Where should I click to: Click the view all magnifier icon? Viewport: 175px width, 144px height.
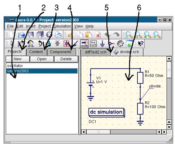129,35
